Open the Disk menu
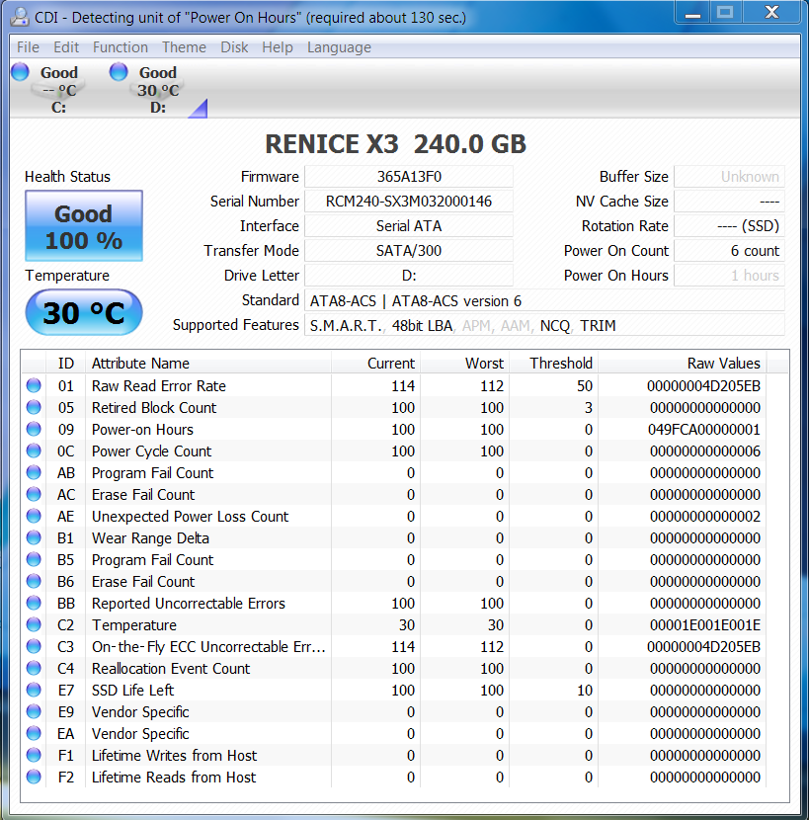Viewport: 809px width, 820px height. (x=234, y=47)
